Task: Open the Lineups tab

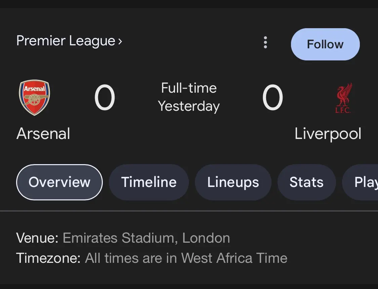Action: click(233, 182)
